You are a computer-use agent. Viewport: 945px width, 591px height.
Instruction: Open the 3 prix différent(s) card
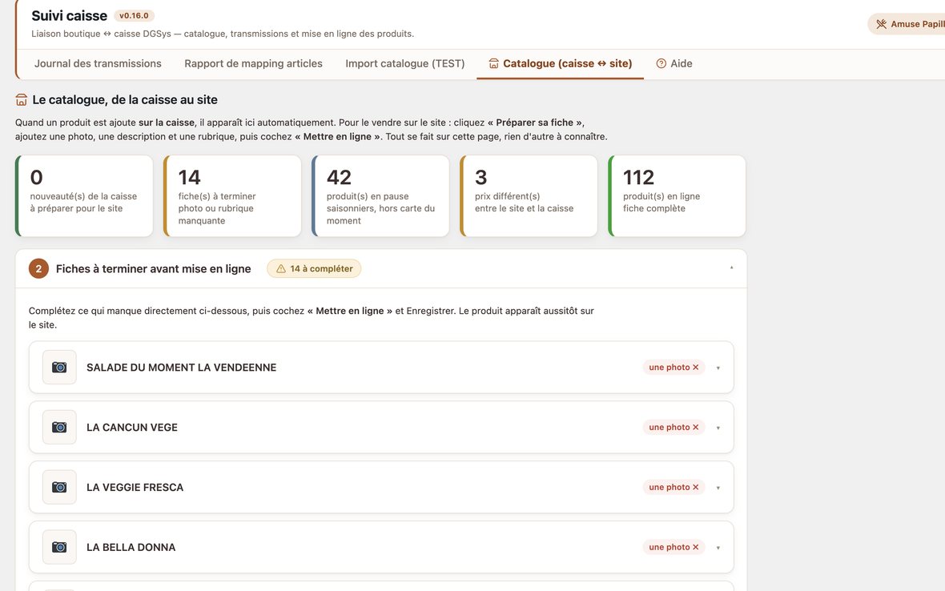(529, 195)
